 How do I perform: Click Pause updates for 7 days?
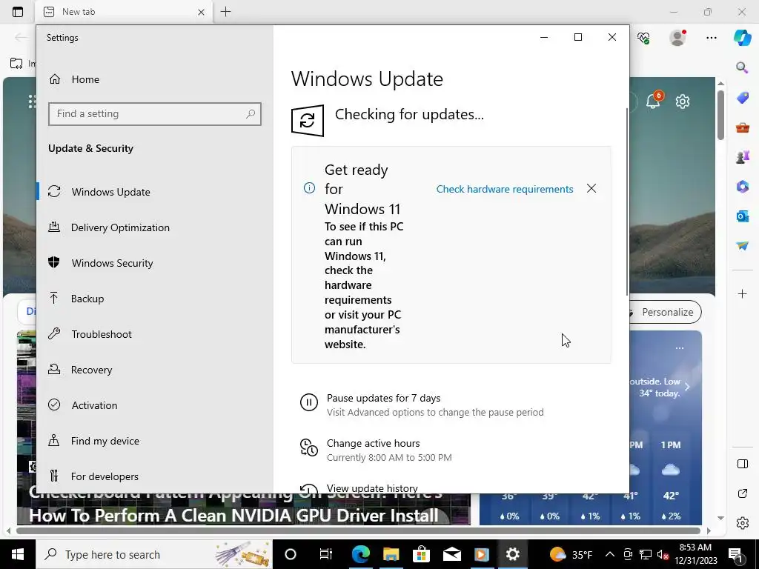pos(383,398)
